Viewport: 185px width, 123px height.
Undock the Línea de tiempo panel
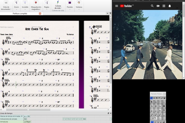pos(108,113)
